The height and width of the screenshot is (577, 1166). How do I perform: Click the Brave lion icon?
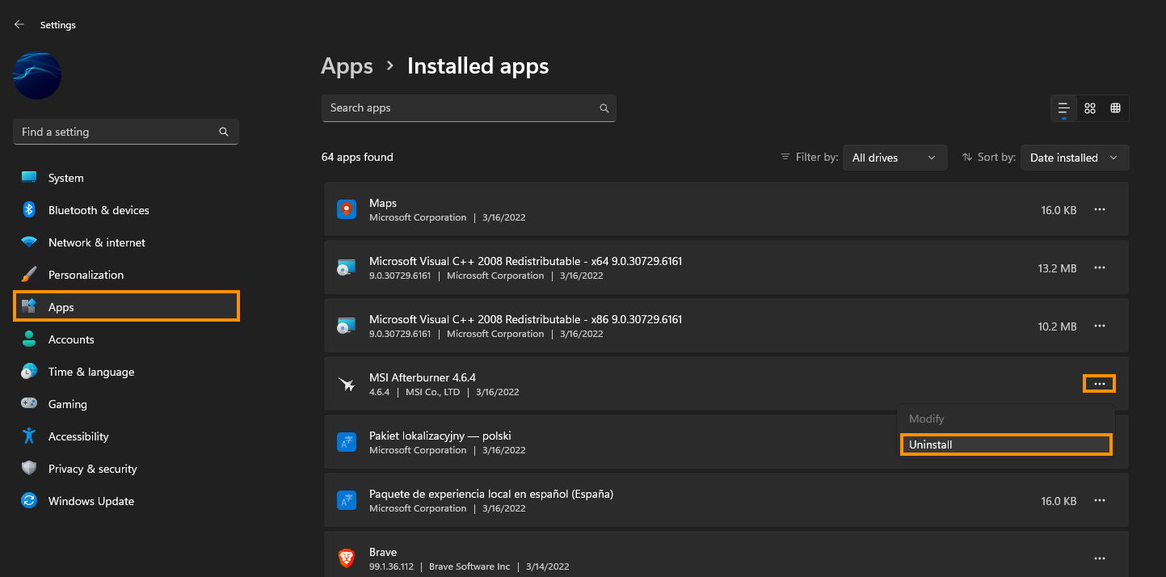coord(347,558)
